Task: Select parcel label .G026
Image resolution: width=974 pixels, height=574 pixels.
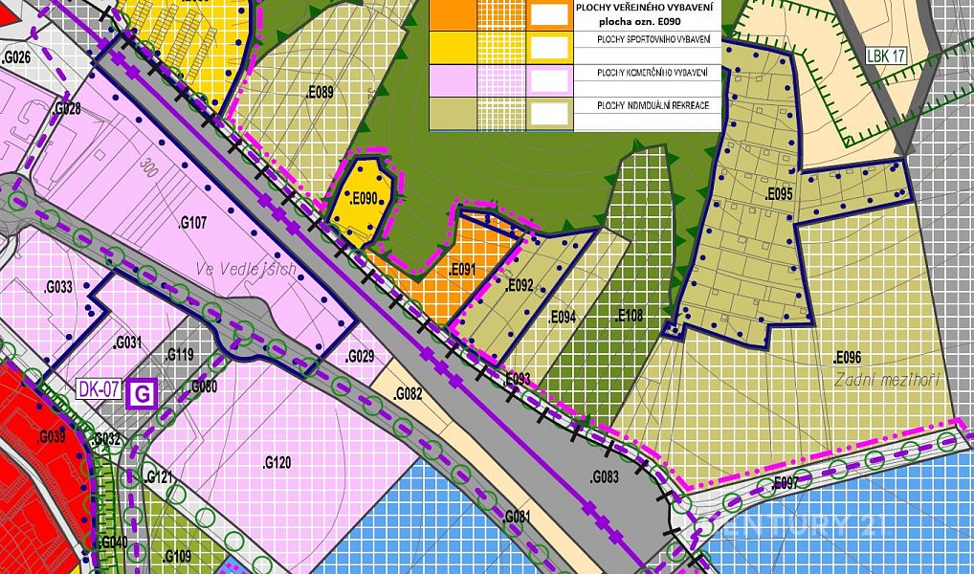Action: coord(16,58)
